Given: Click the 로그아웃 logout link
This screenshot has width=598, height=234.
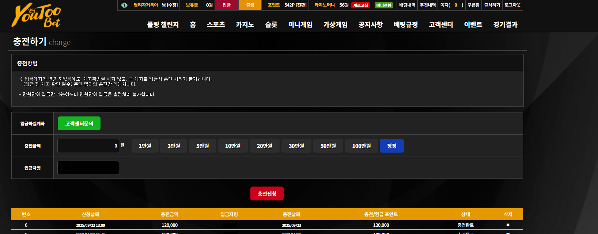Looking at the screenshot, I should click(x=512, y=5).
